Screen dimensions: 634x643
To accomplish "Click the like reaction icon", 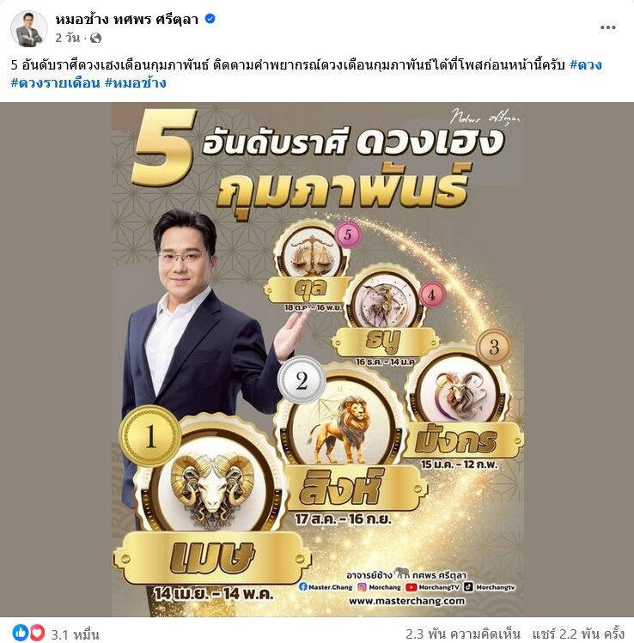I will tap(21, 633).
